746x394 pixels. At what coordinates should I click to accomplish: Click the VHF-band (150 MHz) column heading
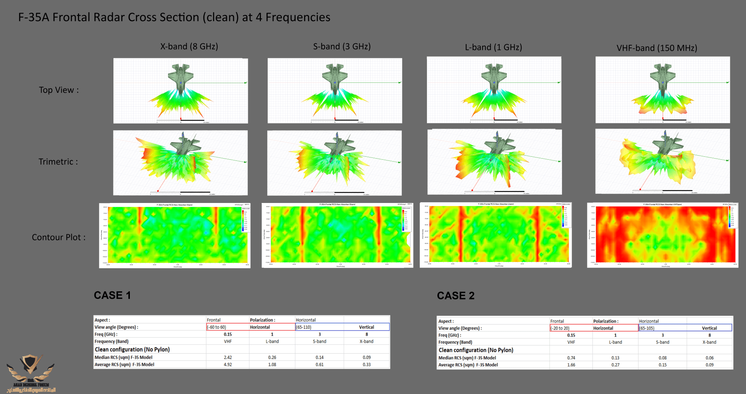[657, 48]
